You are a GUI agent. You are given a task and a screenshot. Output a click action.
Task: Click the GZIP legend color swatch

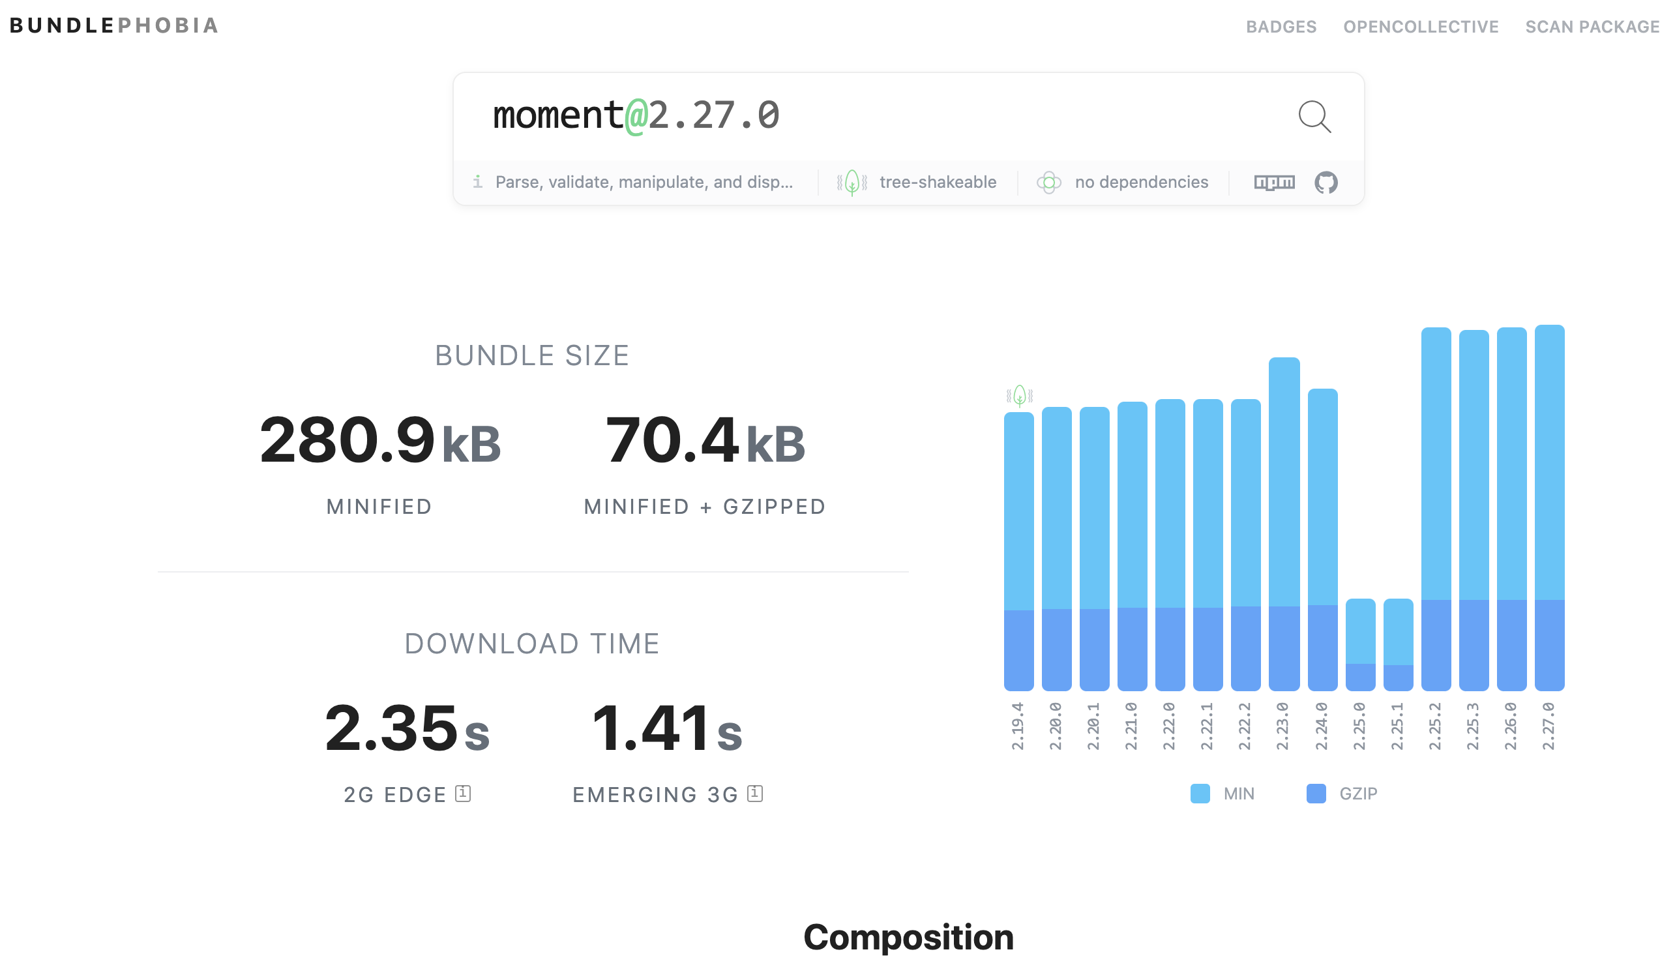[x=1316, y=794]
